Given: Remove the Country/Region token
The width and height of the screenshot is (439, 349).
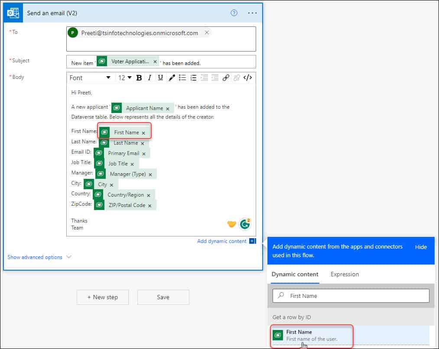Looking at the screenshot, I should click(149, 195).
